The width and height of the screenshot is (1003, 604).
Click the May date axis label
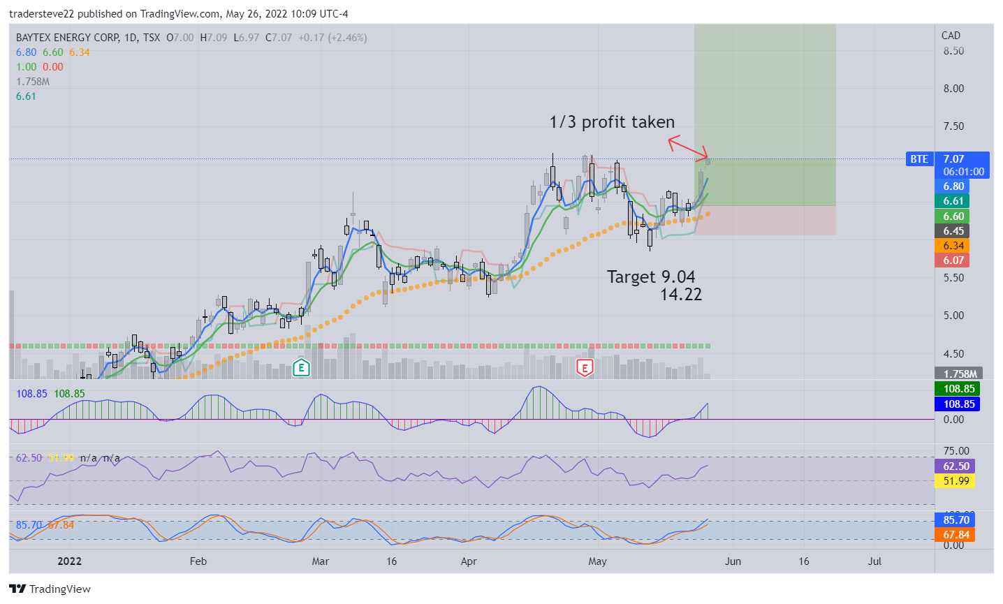pos(597,561)
